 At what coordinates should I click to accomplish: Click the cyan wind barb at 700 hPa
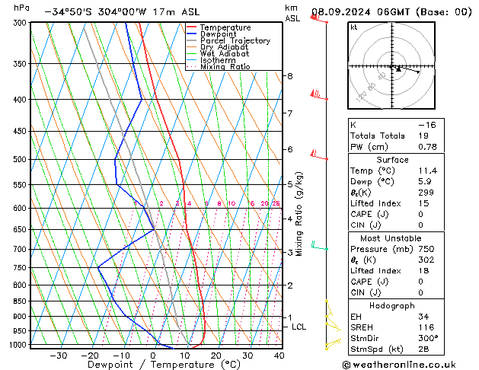click(318, 247)
